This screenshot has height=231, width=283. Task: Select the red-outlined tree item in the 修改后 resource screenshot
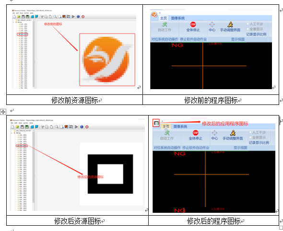pyautogui.click(x=22, y=146)
